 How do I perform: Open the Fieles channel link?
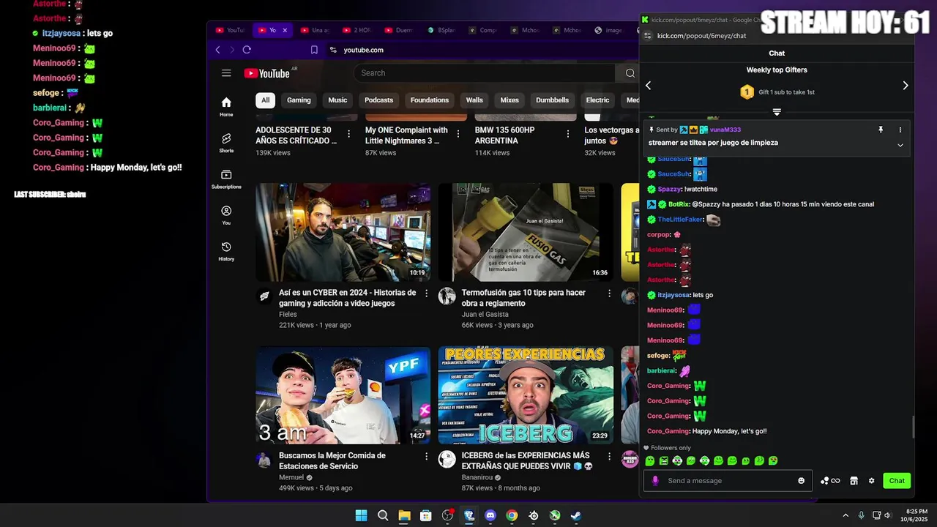click(288, 314)
